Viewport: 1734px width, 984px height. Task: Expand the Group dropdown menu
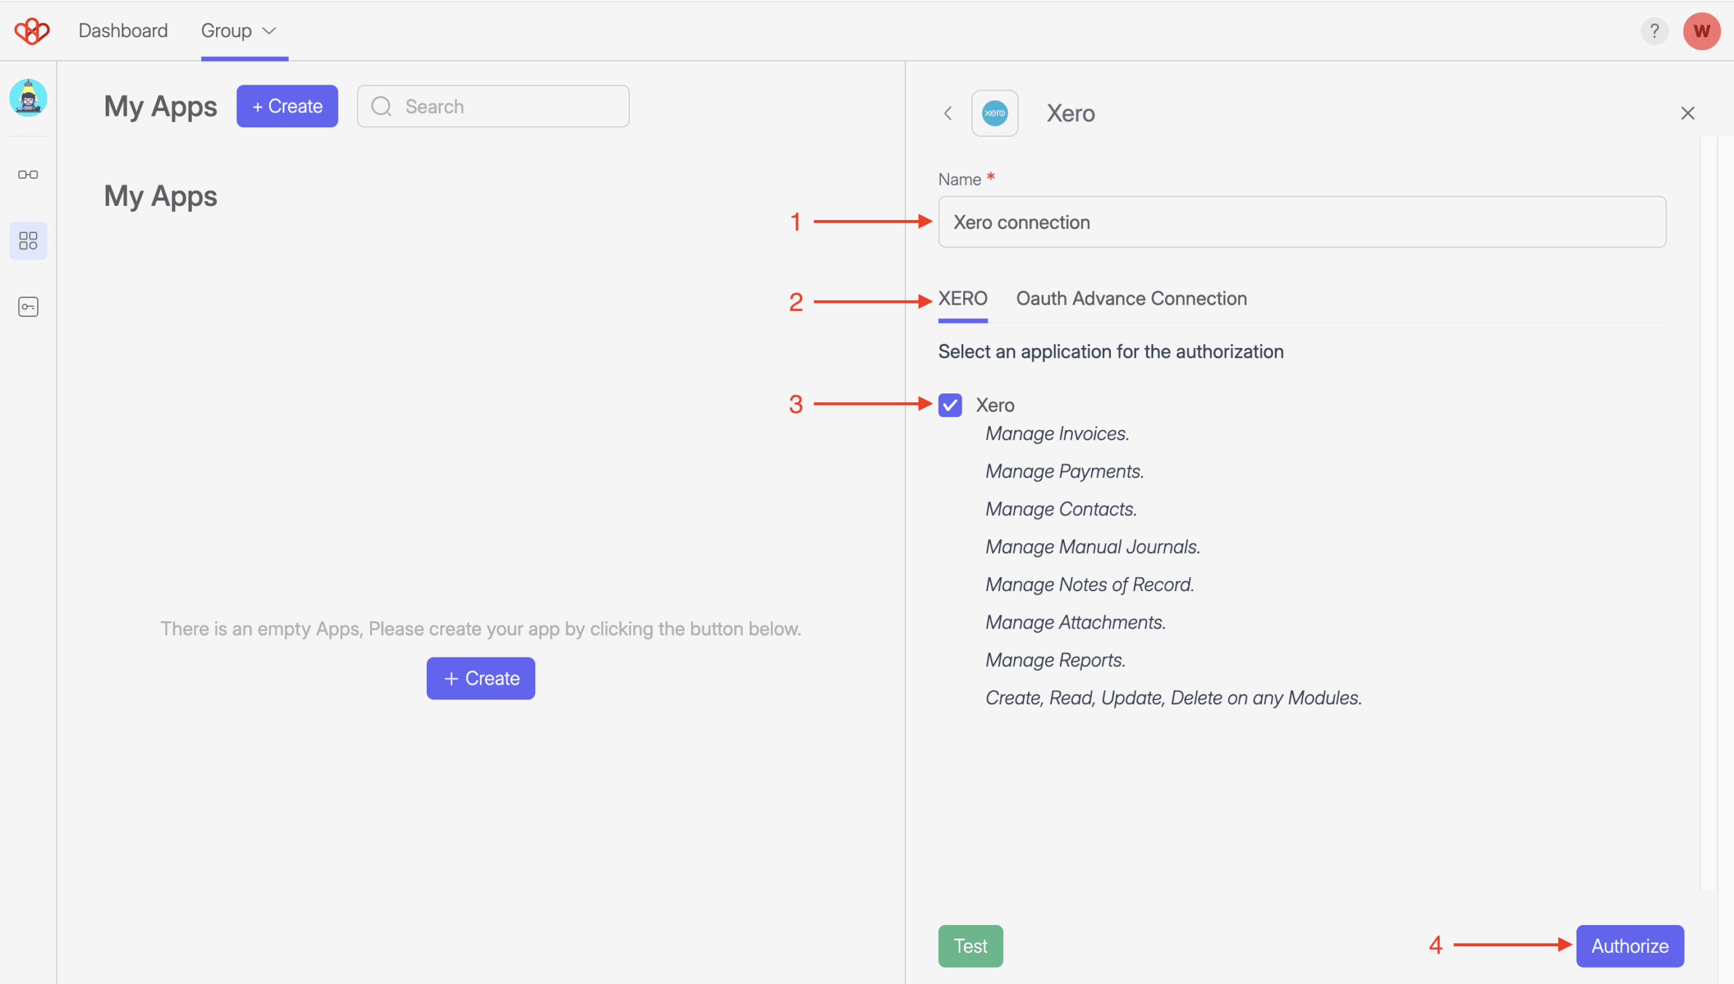click(238, 30)
